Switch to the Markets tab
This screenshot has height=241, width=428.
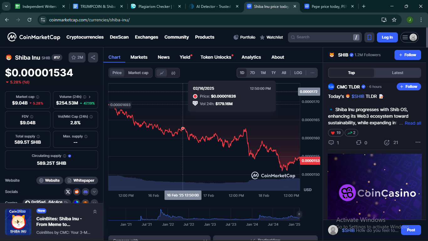(139, 57)
